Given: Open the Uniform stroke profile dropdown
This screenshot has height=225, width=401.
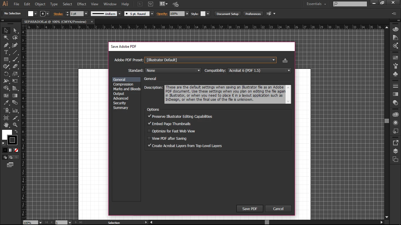Looking at the screenshot, I should (119, 14).
